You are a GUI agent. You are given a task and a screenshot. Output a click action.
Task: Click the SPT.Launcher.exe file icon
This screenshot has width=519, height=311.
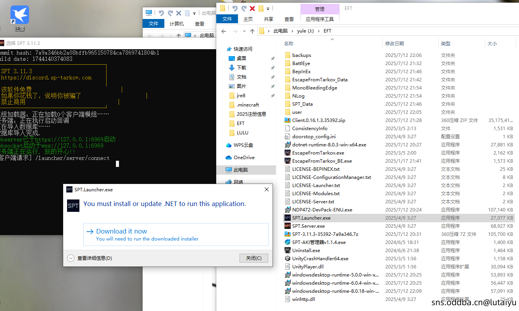pyautogui.click(x=287, y=218)
